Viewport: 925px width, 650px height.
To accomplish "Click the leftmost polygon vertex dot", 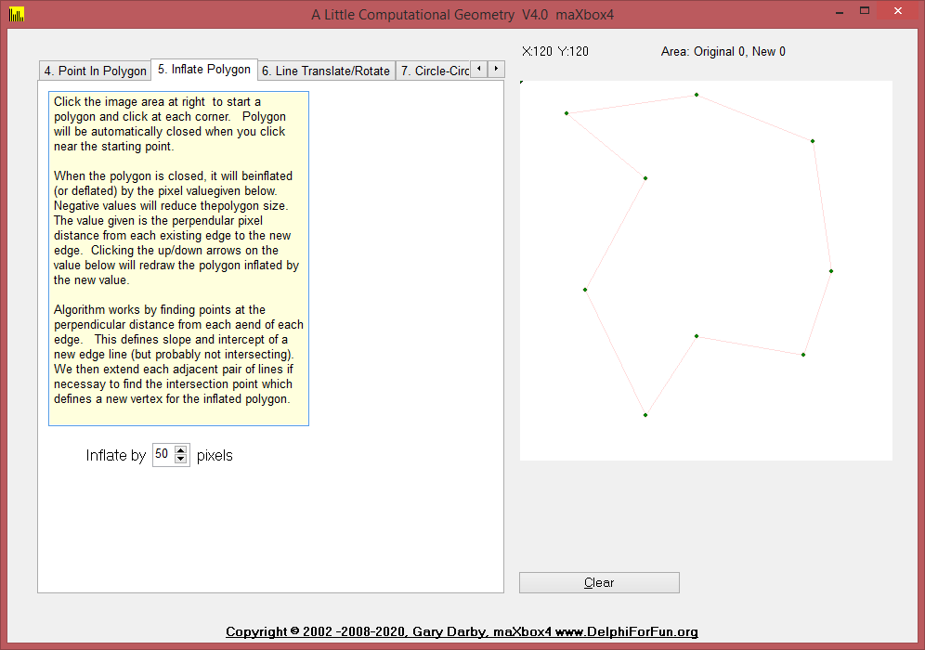I will click(x=567, y=113).
